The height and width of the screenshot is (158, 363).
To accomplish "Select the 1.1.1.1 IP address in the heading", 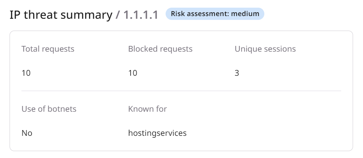I will [140, 15].
